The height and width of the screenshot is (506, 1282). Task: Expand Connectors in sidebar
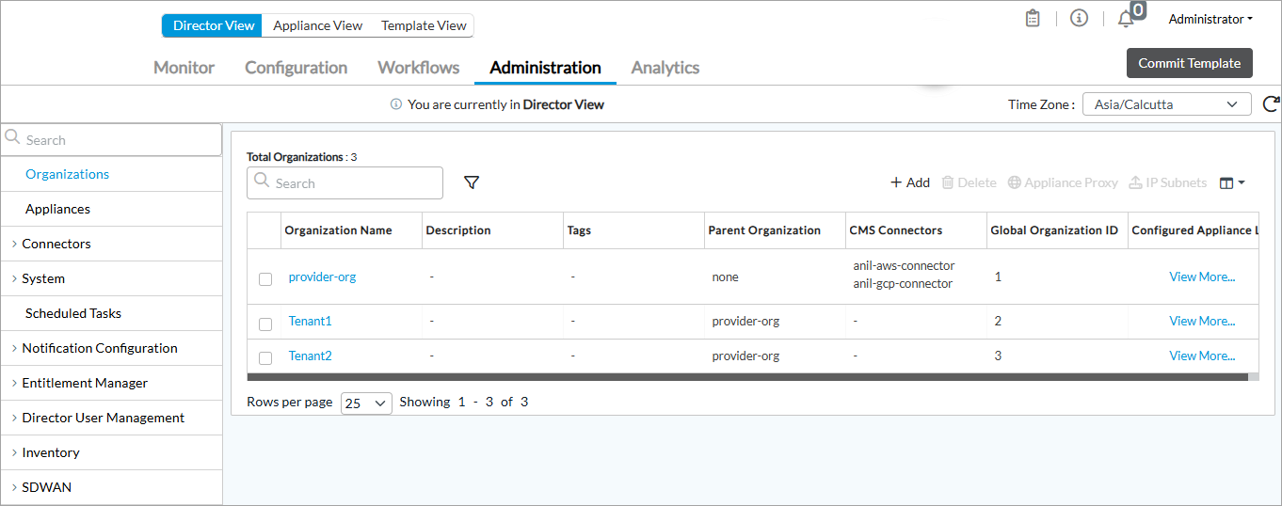[x=56, y=244]
